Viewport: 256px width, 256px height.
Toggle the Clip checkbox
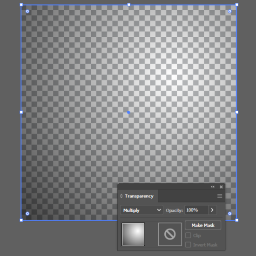(x=188, y=236)
